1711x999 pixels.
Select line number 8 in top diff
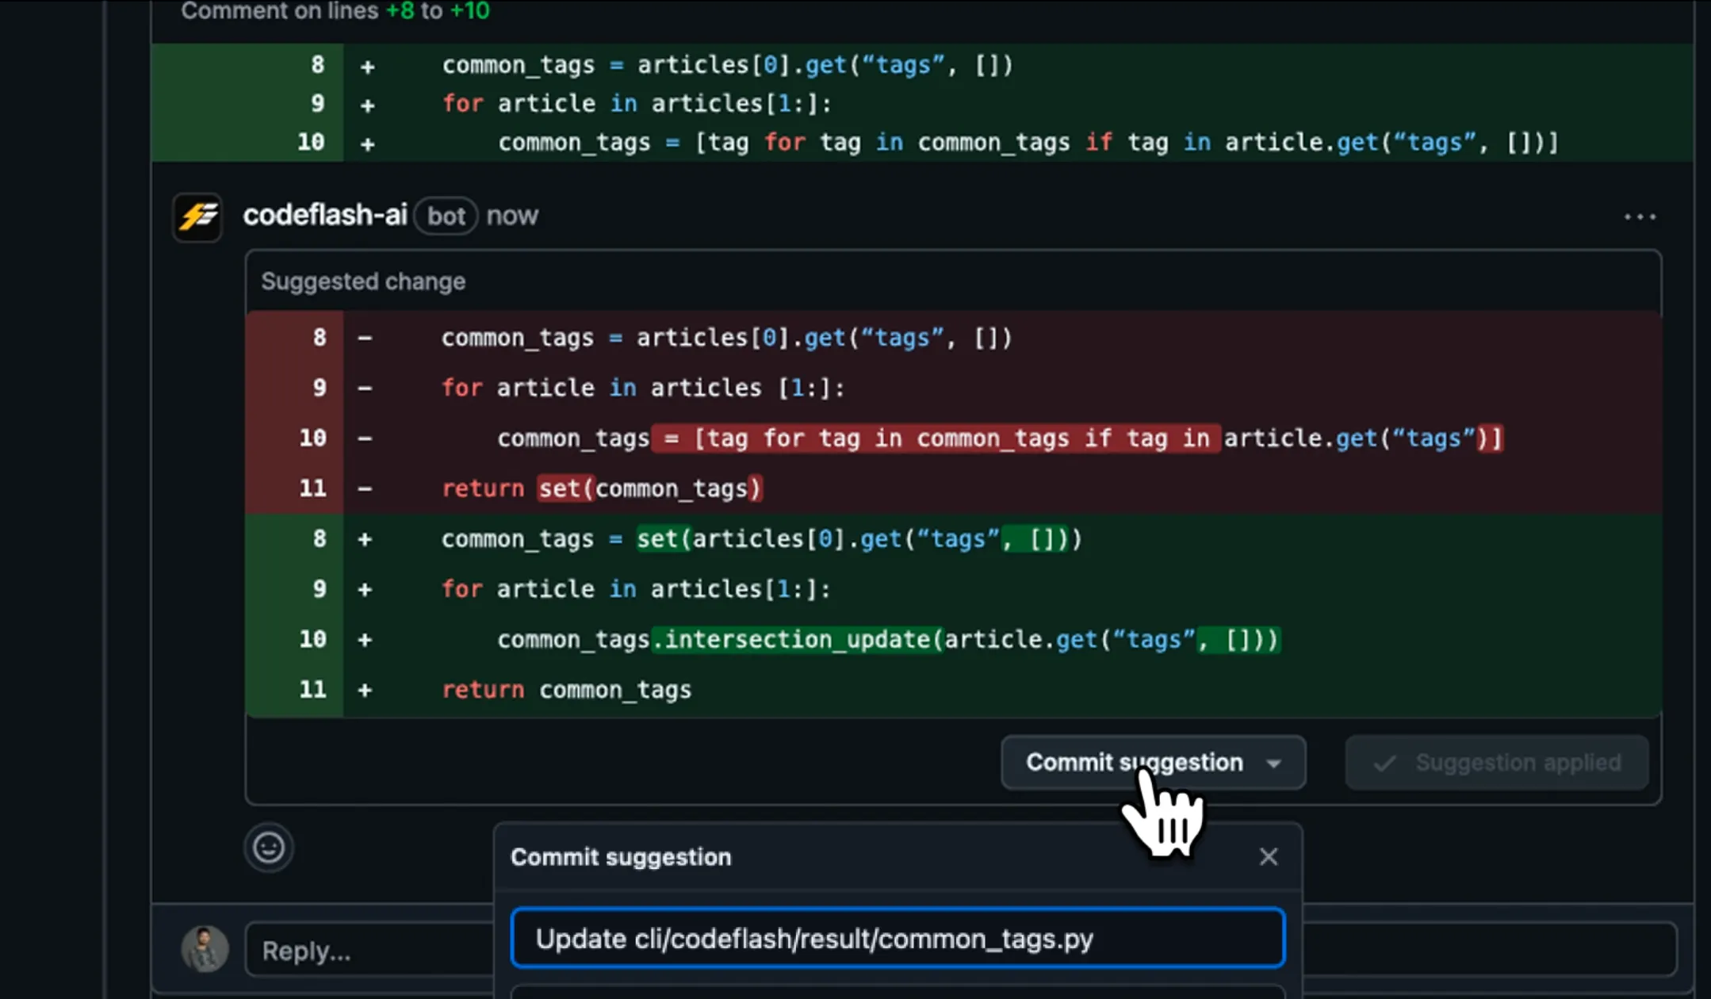[x=317, y=65]
